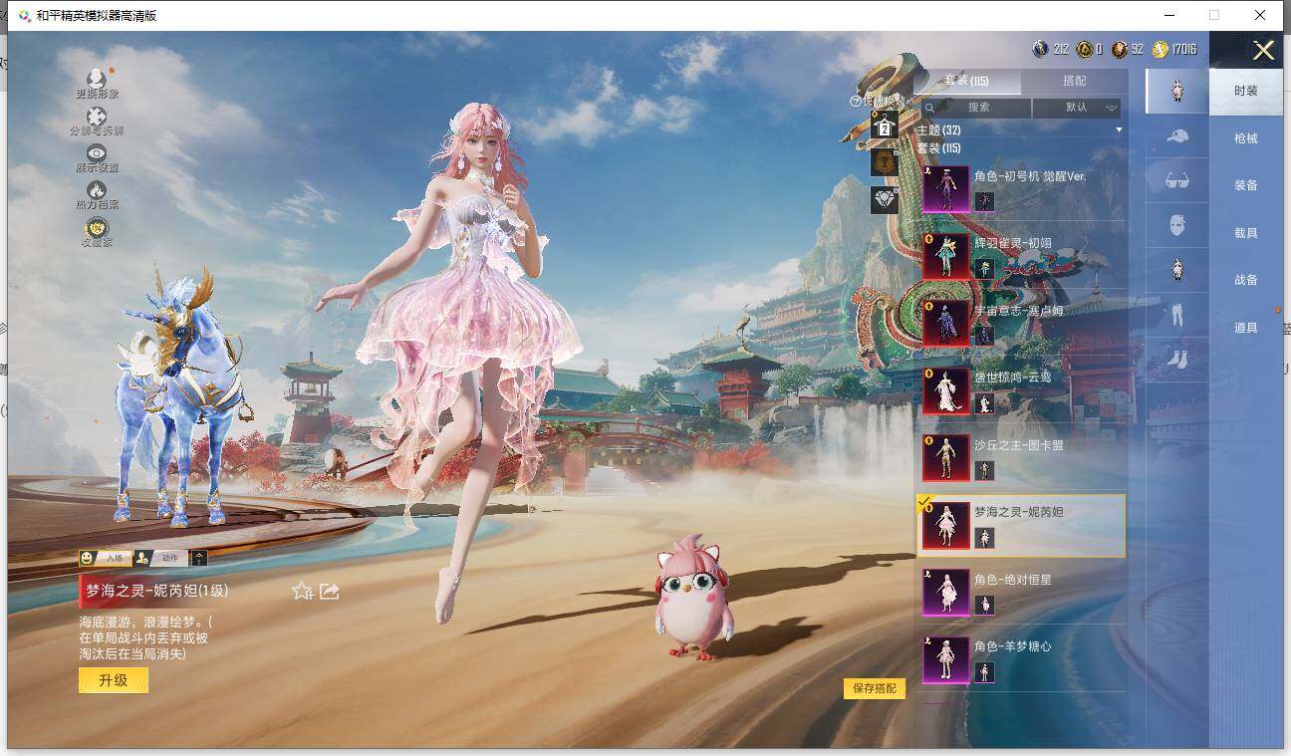Click the small up-arrow icon beside 动作
Screen dimensions: 1291x756
[199, 558]
